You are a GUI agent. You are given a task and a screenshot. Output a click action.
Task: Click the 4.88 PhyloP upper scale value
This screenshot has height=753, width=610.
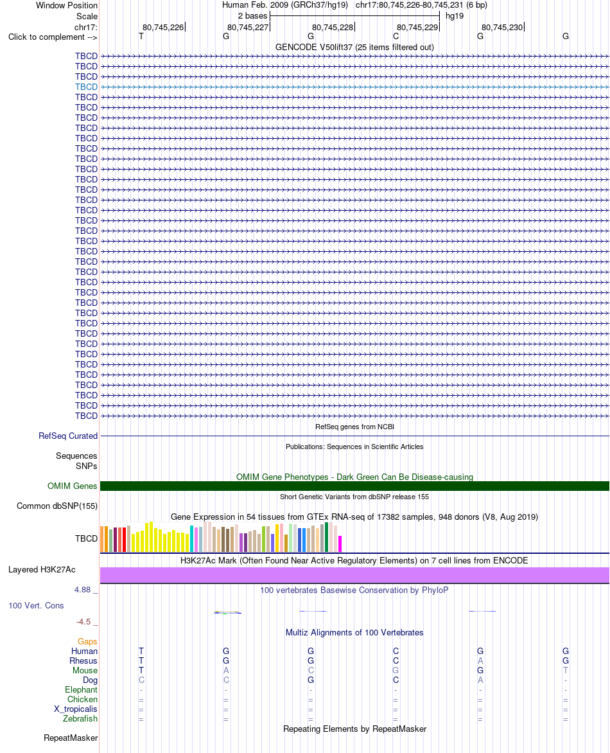pos(83,590)
